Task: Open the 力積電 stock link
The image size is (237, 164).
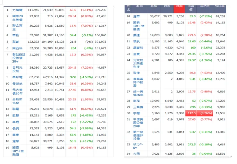Action: point(18,10)
